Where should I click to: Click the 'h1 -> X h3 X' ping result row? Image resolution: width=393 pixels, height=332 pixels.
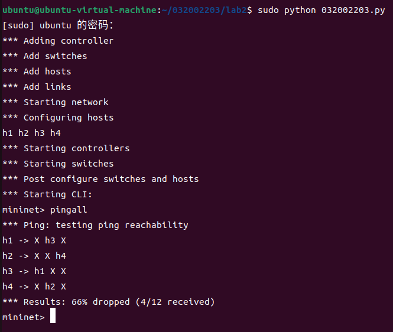(x=34, y=240)
